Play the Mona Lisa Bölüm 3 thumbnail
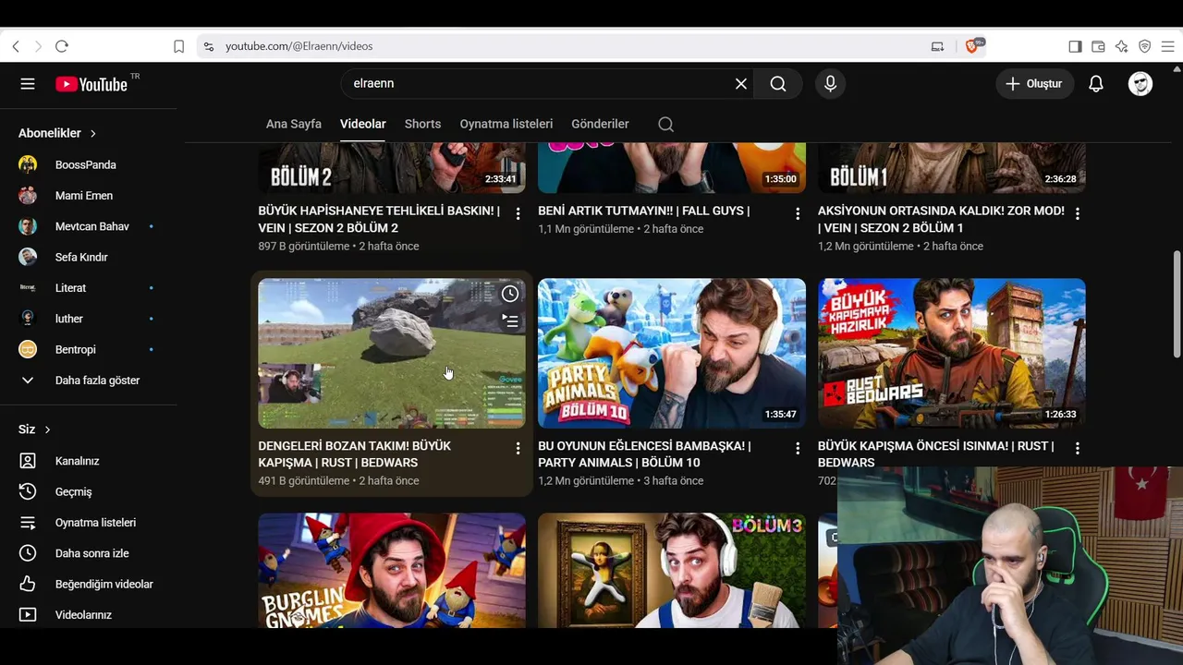 point(672,571)
